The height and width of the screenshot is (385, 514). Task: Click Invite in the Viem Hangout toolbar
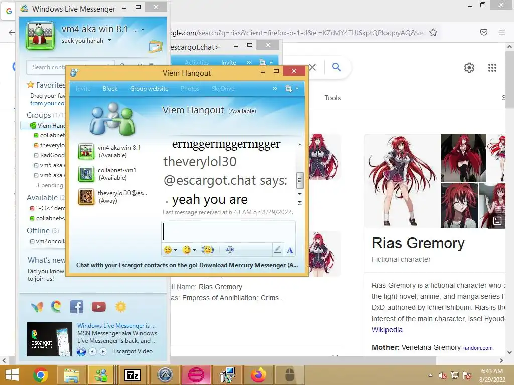coord(83,89)
